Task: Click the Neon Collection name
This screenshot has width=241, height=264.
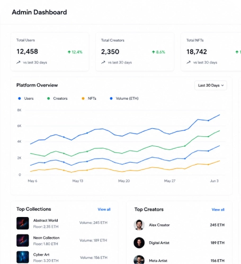Action: 47,238
